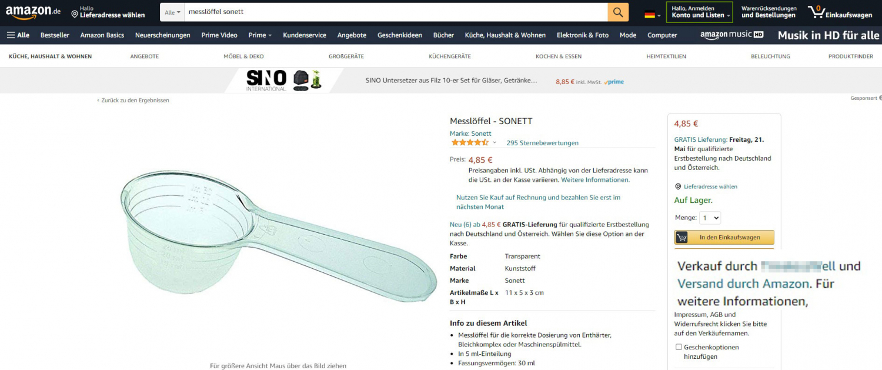Click the Amazon.de logo
Screen dimensions: 882x370
point(33,12)
